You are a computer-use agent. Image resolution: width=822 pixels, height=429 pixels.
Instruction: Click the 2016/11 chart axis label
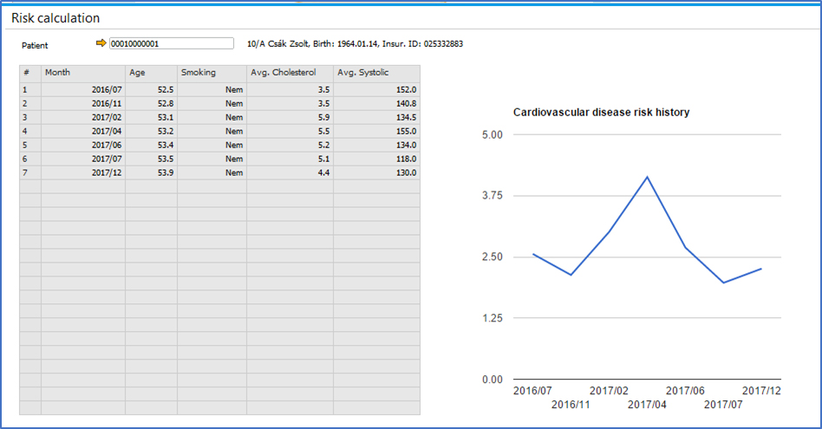point(571,405)
